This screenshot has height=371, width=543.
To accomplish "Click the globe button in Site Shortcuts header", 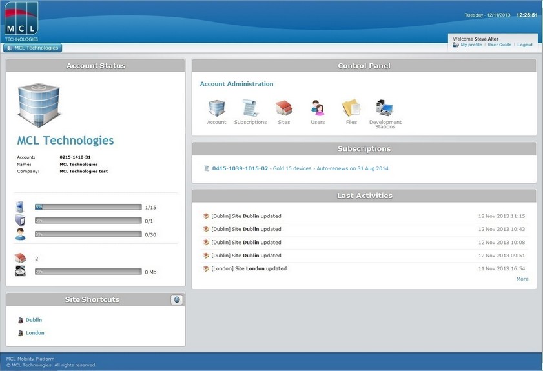I will point(177,300).
